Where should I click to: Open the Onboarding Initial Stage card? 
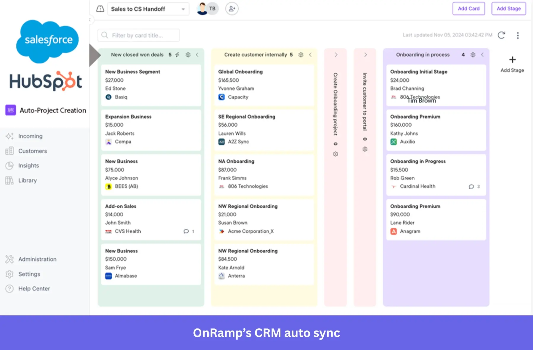point(436,85)
